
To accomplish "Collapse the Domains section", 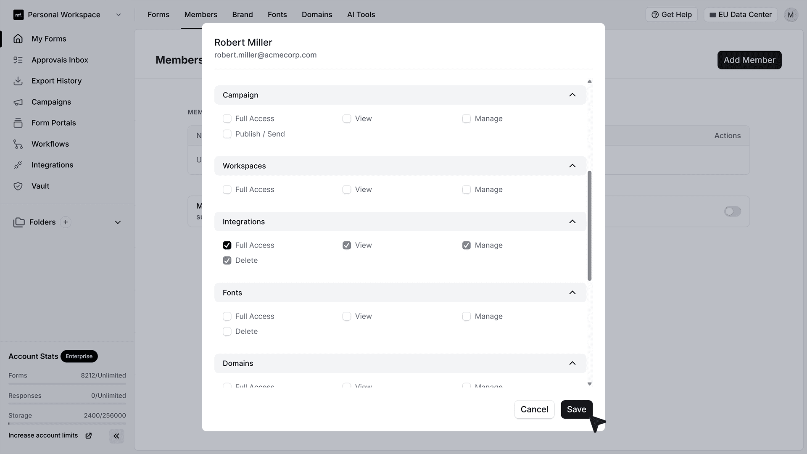I will point(572,363).
